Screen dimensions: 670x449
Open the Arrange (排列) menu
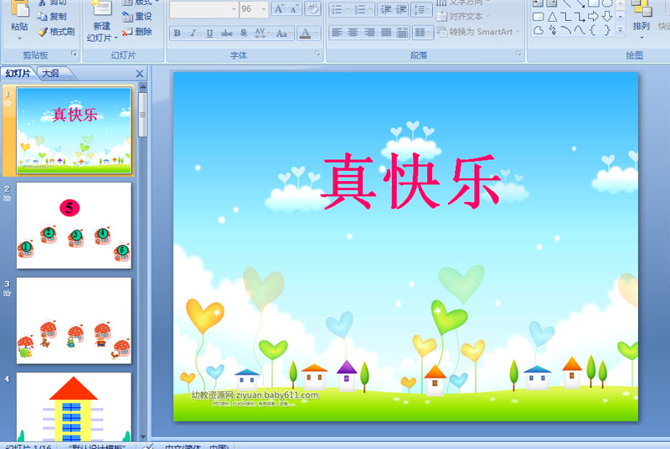click(641, 19)
